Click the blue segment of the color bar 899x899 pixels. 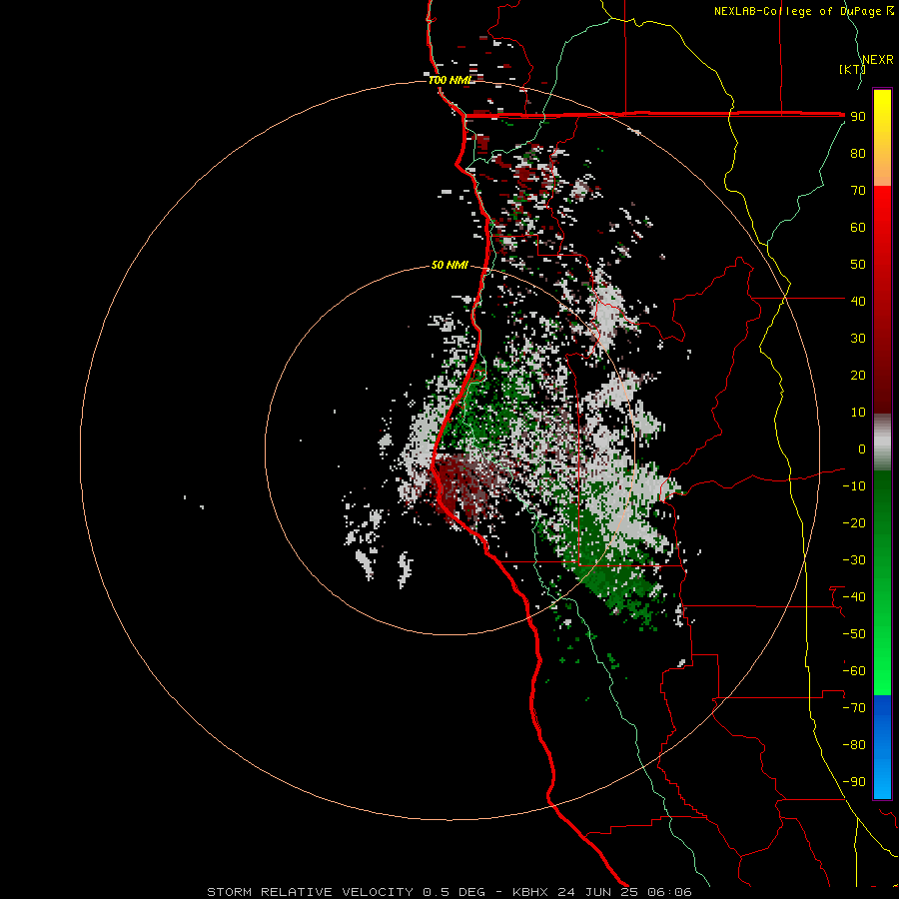click(x=882, y=747)
